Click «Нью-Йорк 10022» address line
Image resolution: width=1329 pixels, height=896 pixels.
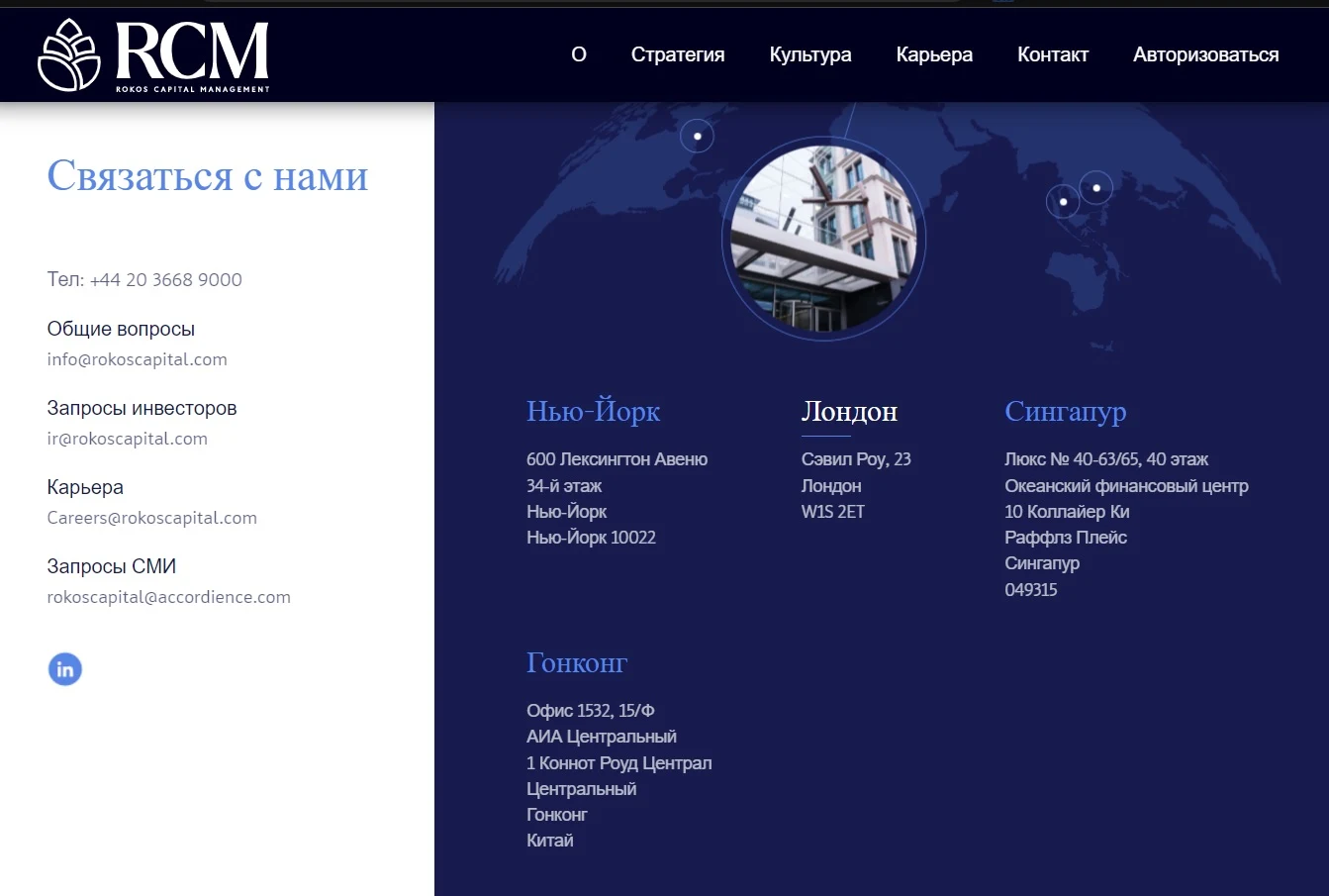pyautogui.click(x=591, y=538)
